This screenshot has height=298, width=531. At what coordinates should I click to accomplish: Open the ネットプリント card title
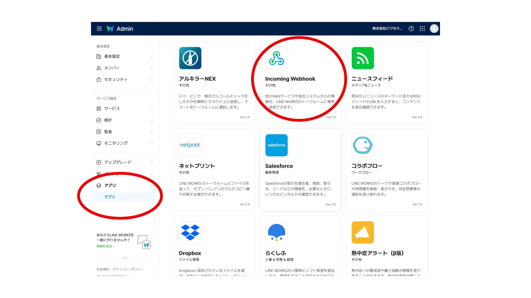(197, 166)
